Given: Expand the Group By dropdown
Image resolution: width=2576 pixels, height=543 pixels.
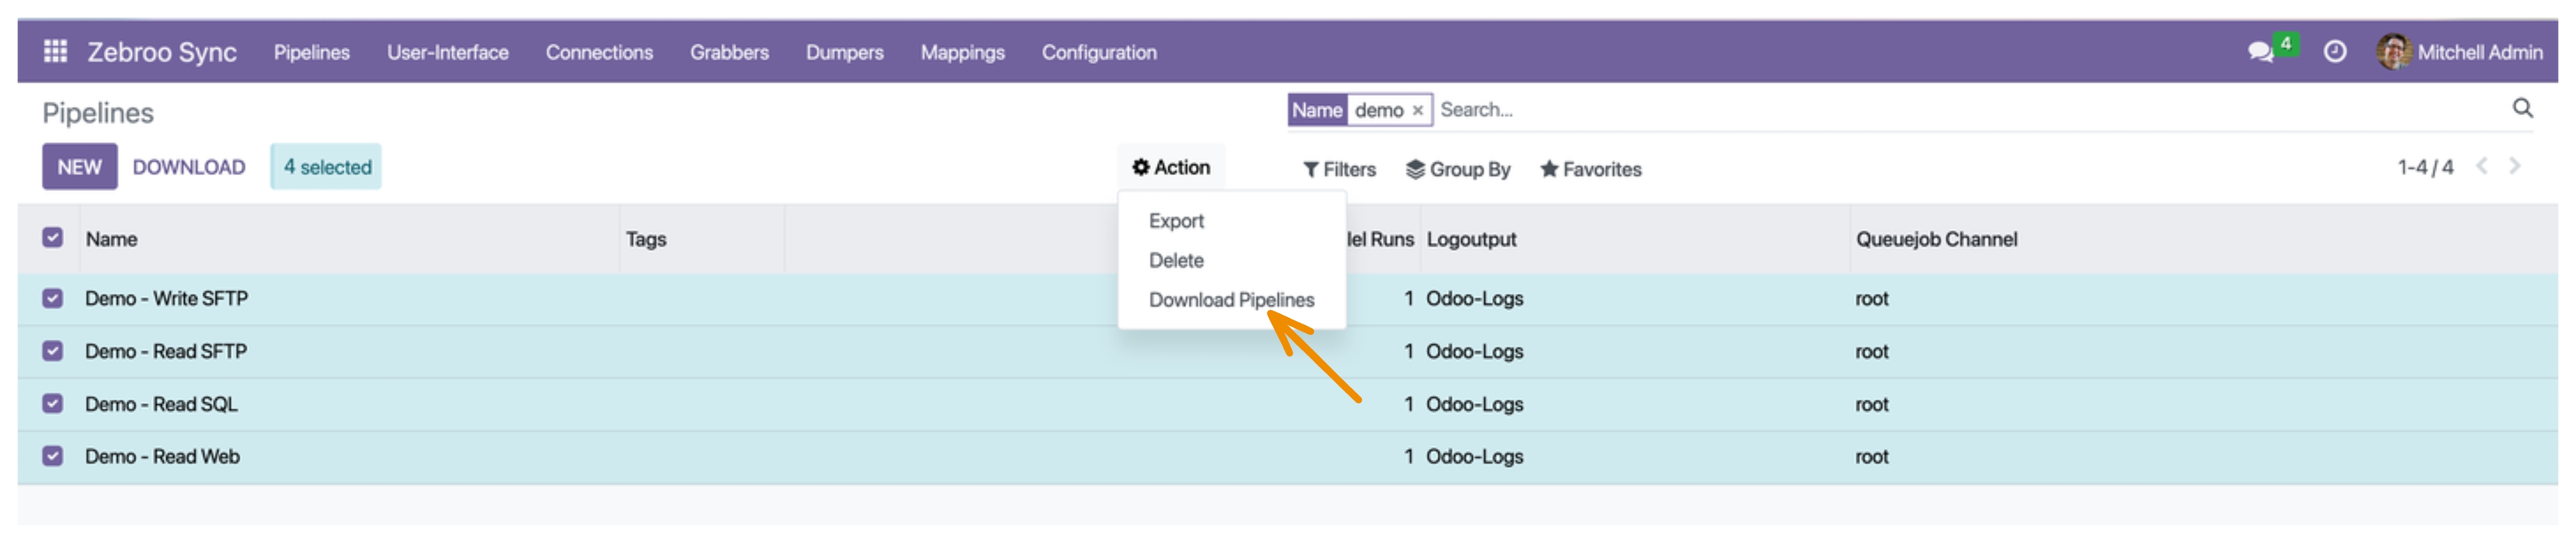Looking at the screenshot, I should pyautogui.click(x=1458, y=169).
